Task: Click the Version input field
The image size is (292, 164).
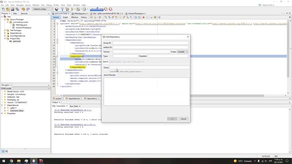Action: [141, 51]
